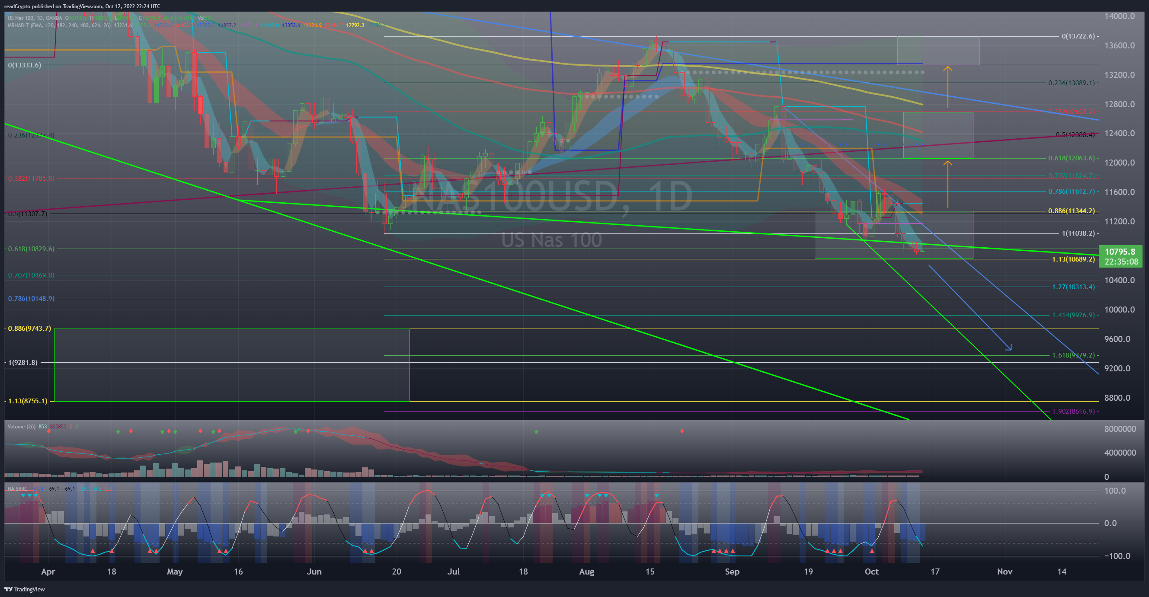Viewport: 1149px width, 597px height.
Task: Click the 'US Nas 100, 1D, OANDA' legend title
Action: click(x=35, y=18)
